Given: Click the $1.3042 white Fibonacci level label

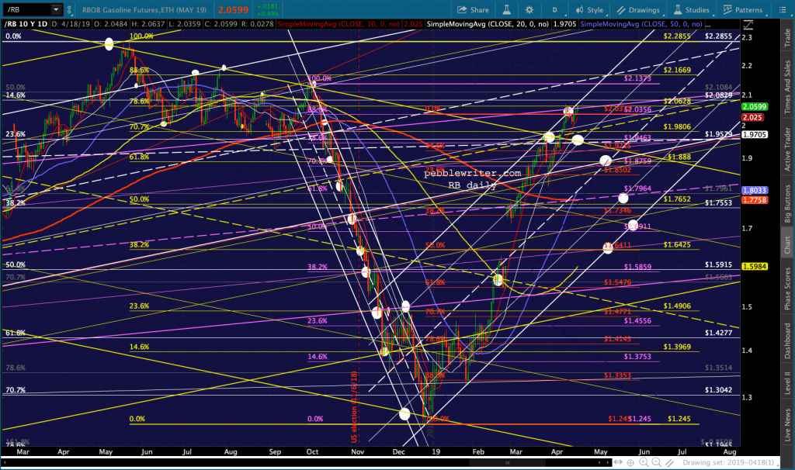Looking at the screenshot, I should (718, 389).
